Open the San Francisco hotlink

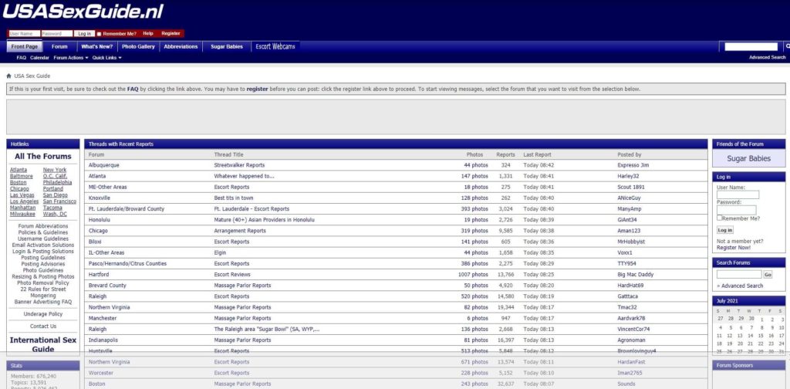pos(59,201)
